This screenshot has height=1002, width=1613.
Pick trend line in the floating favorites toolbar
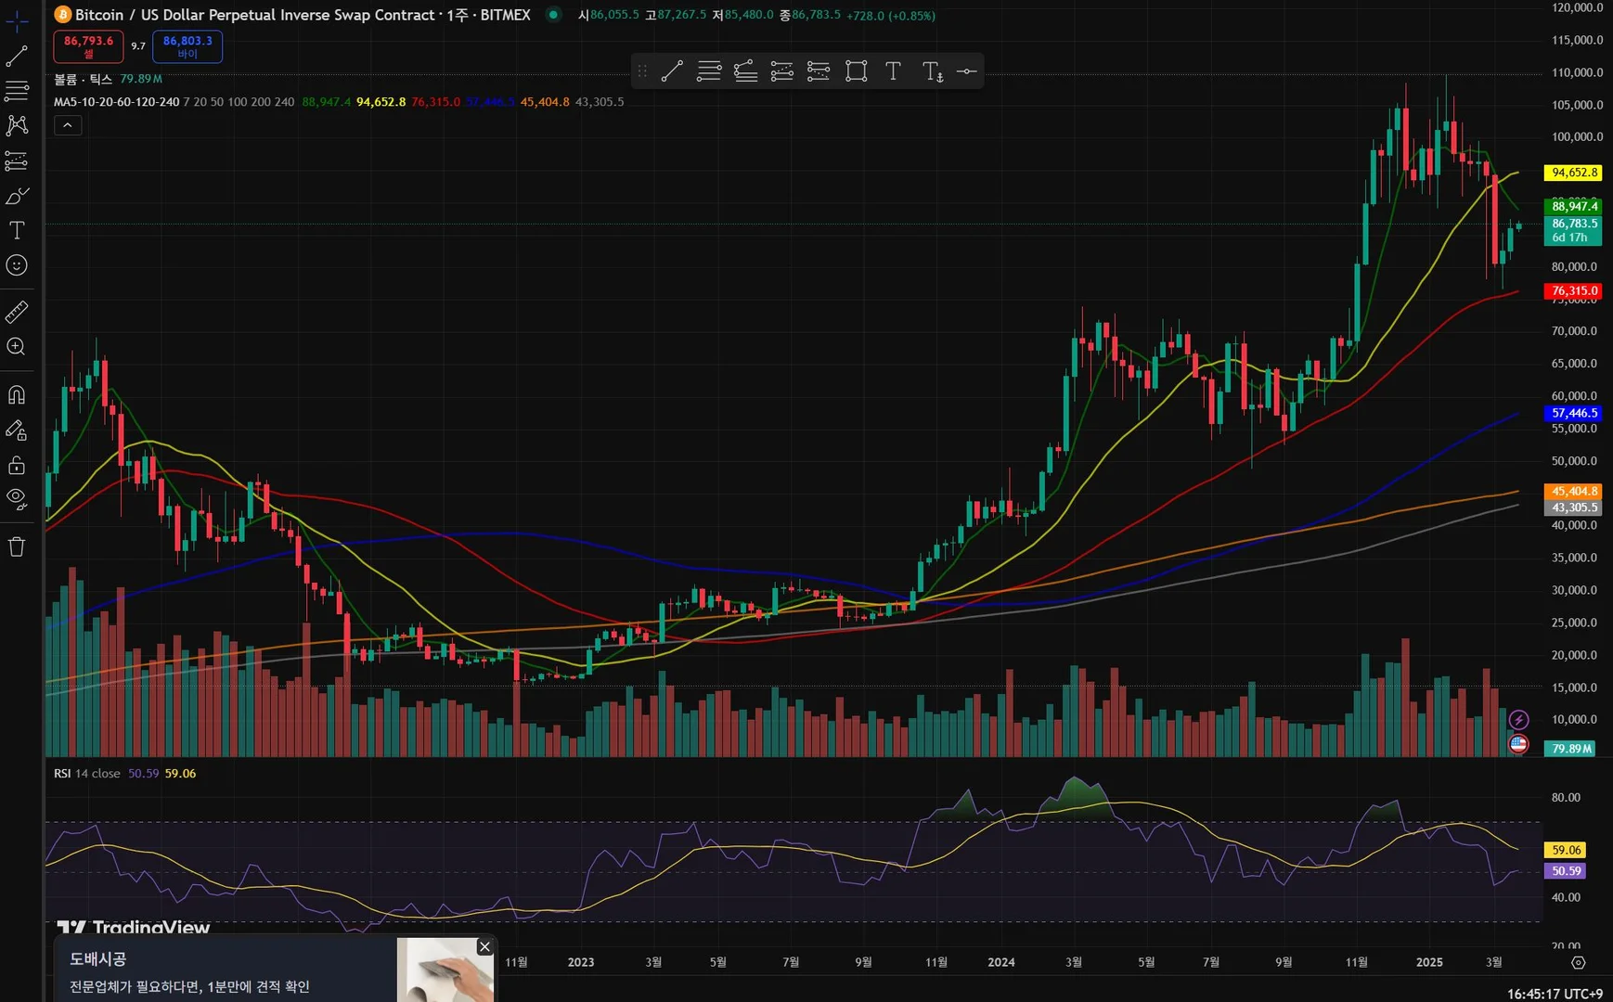[672, 71]
